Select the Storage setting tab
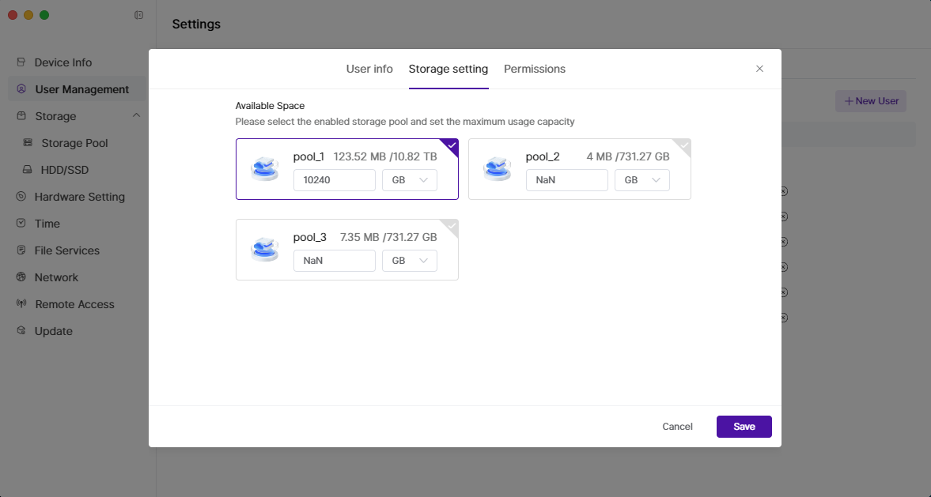Image resolution: width=931 pixels, height=497 pixels. click(448, 69)
